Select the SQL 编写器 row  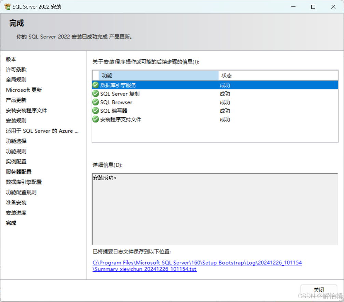tap(215, 111)
